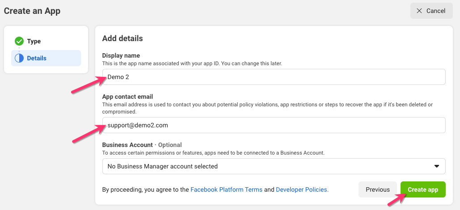This screenshot has height=210, width=460.
Task: Click the App contact email label
Action: pyautogui.click(x=127, y=97)
